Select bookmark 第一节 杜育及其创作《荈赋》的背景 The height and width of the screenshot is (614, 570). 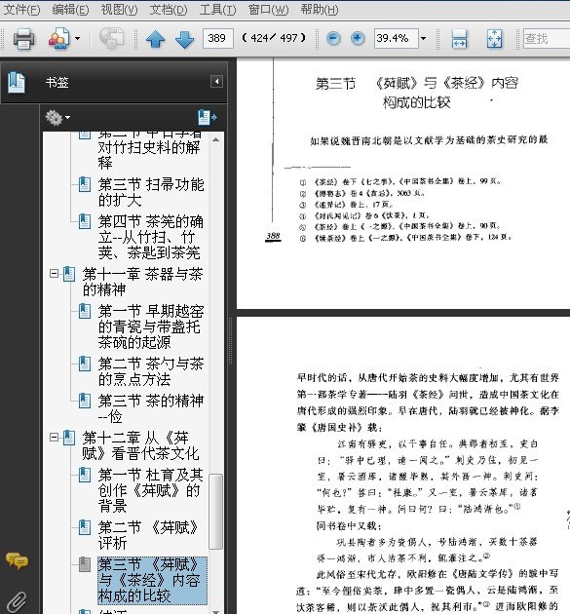[x=151, y=490]
